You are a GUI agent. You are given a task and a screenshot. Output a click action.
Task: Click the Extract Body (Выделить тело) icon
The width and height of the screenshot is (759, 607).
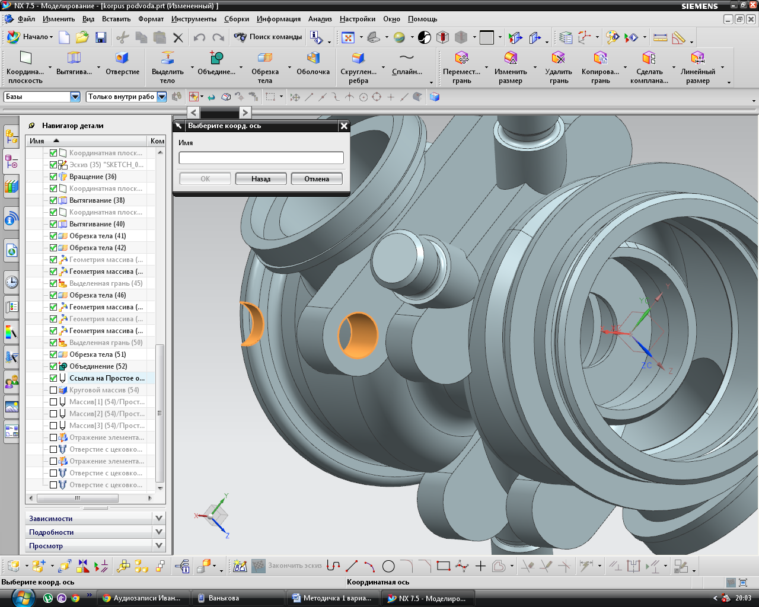168,66
